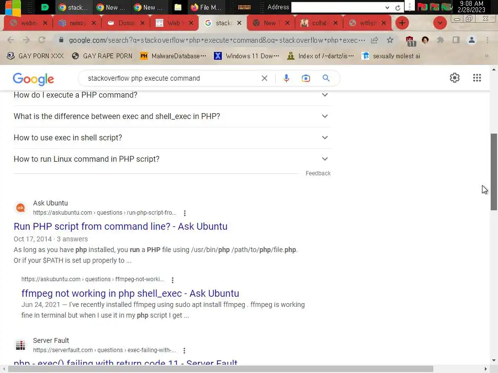Expand 'difference between exec and shell_exec' question
The width and height of the screenshot is (498, 373).
[x=172, y=116]
